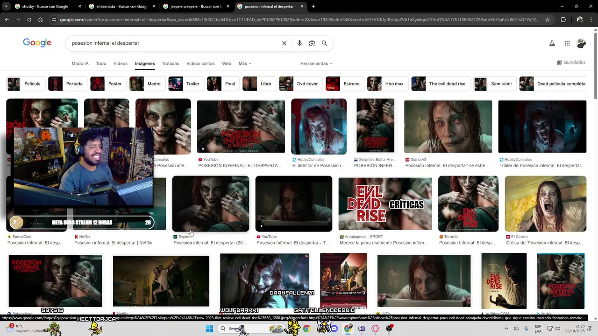Open 'Merece la pena realmente' result title
This screenshot has width=598, height=336.
coord(384,243)
